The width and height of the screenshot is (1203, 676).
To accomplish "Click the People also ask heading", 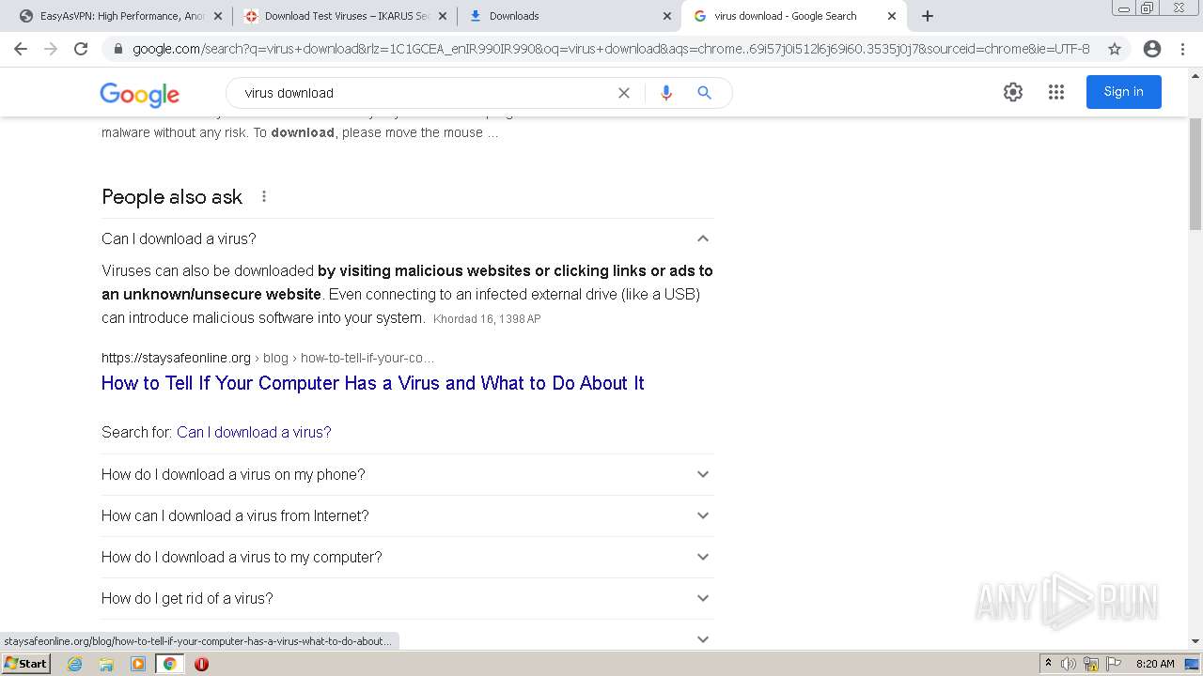I will click(172, 197).
